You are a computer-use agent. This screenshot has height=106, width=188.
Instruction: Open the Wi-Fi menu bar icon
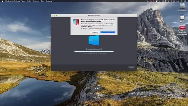point(165,1)
